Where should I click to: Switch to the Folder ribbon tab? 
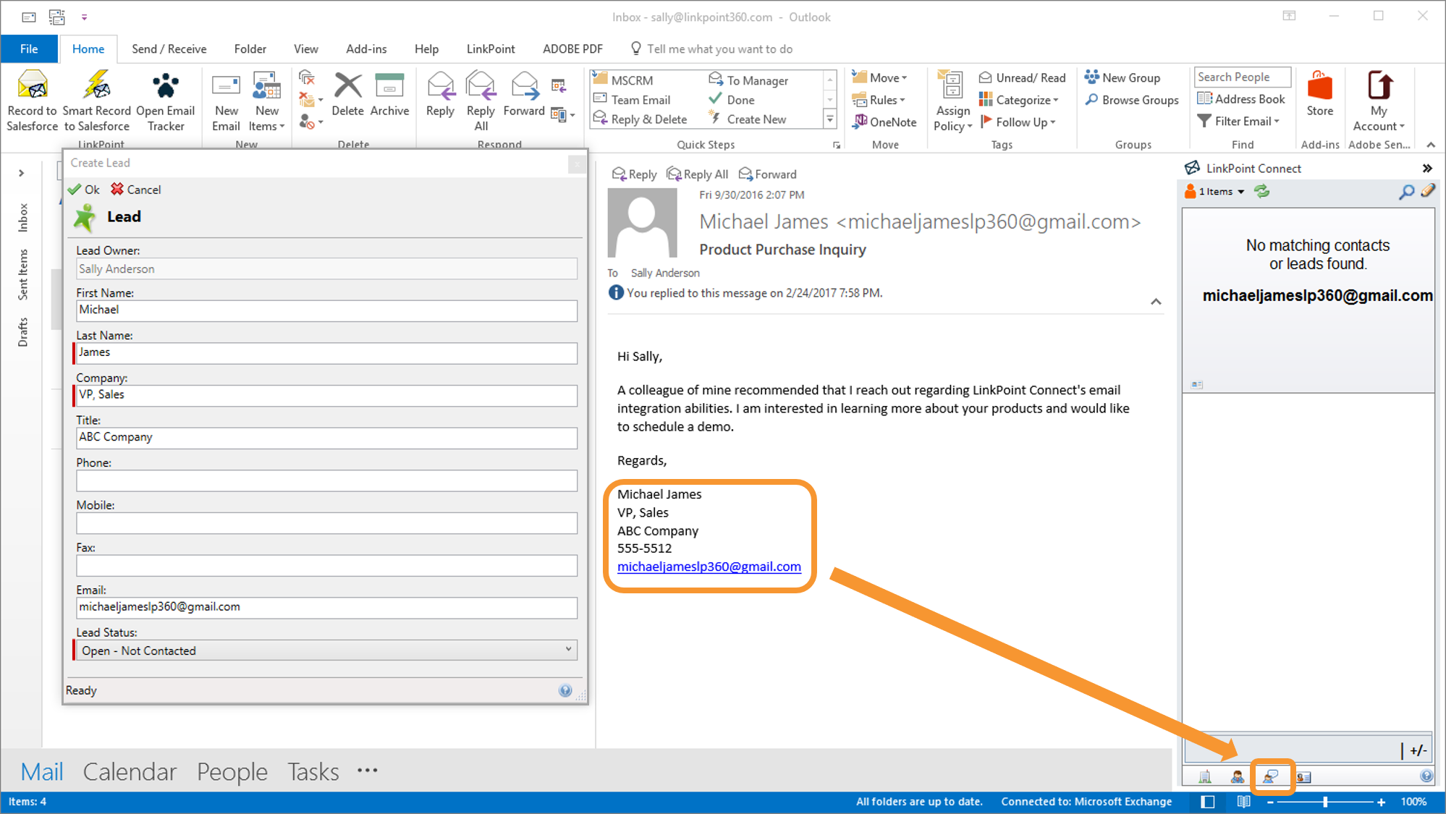point(250,48)
